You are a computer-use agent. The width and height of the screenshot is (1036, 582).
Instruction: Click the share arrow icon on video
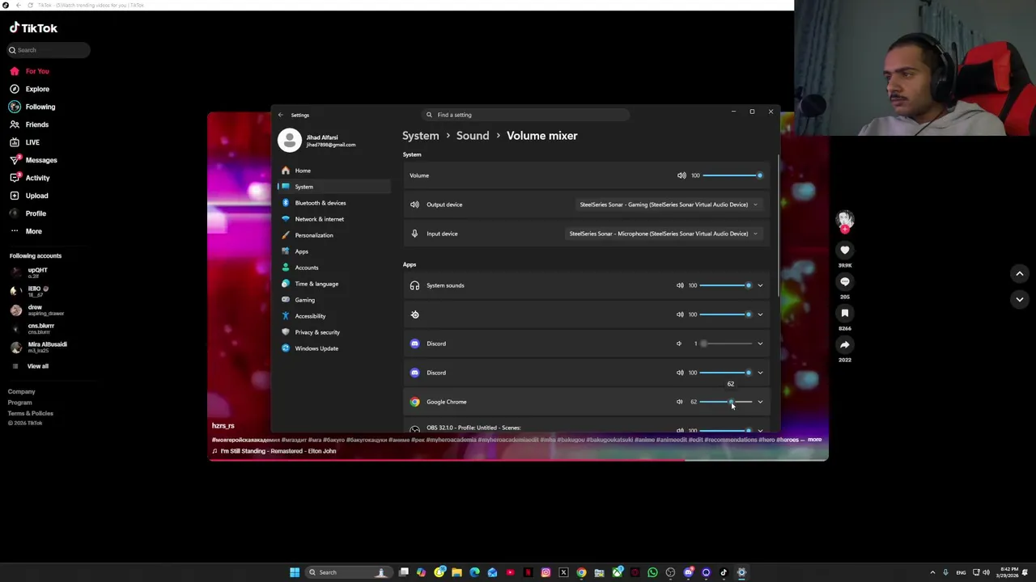[x=845, y=345]
